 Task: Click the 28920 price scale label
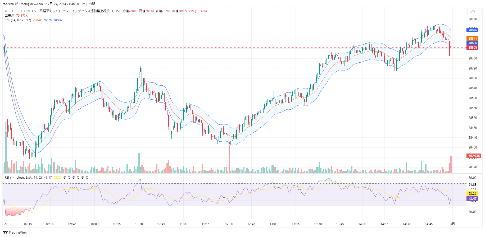[473, 19]
